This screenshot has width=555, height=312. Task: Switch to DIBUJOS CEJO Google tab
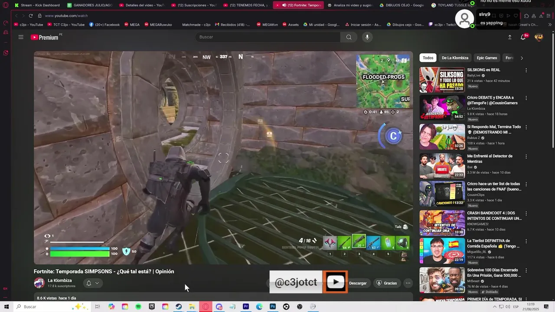click(x=402, y=5)
